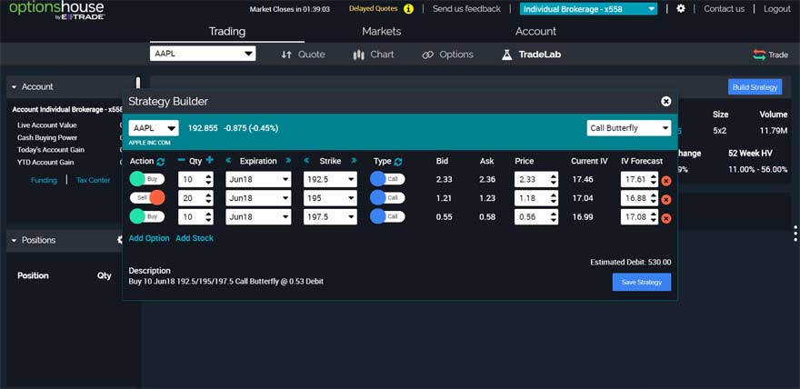Toggle Buy action for 192.5 strike leg
Image resolution: width=800 pixels, height=389 pixels.
[x=147, y=179]
